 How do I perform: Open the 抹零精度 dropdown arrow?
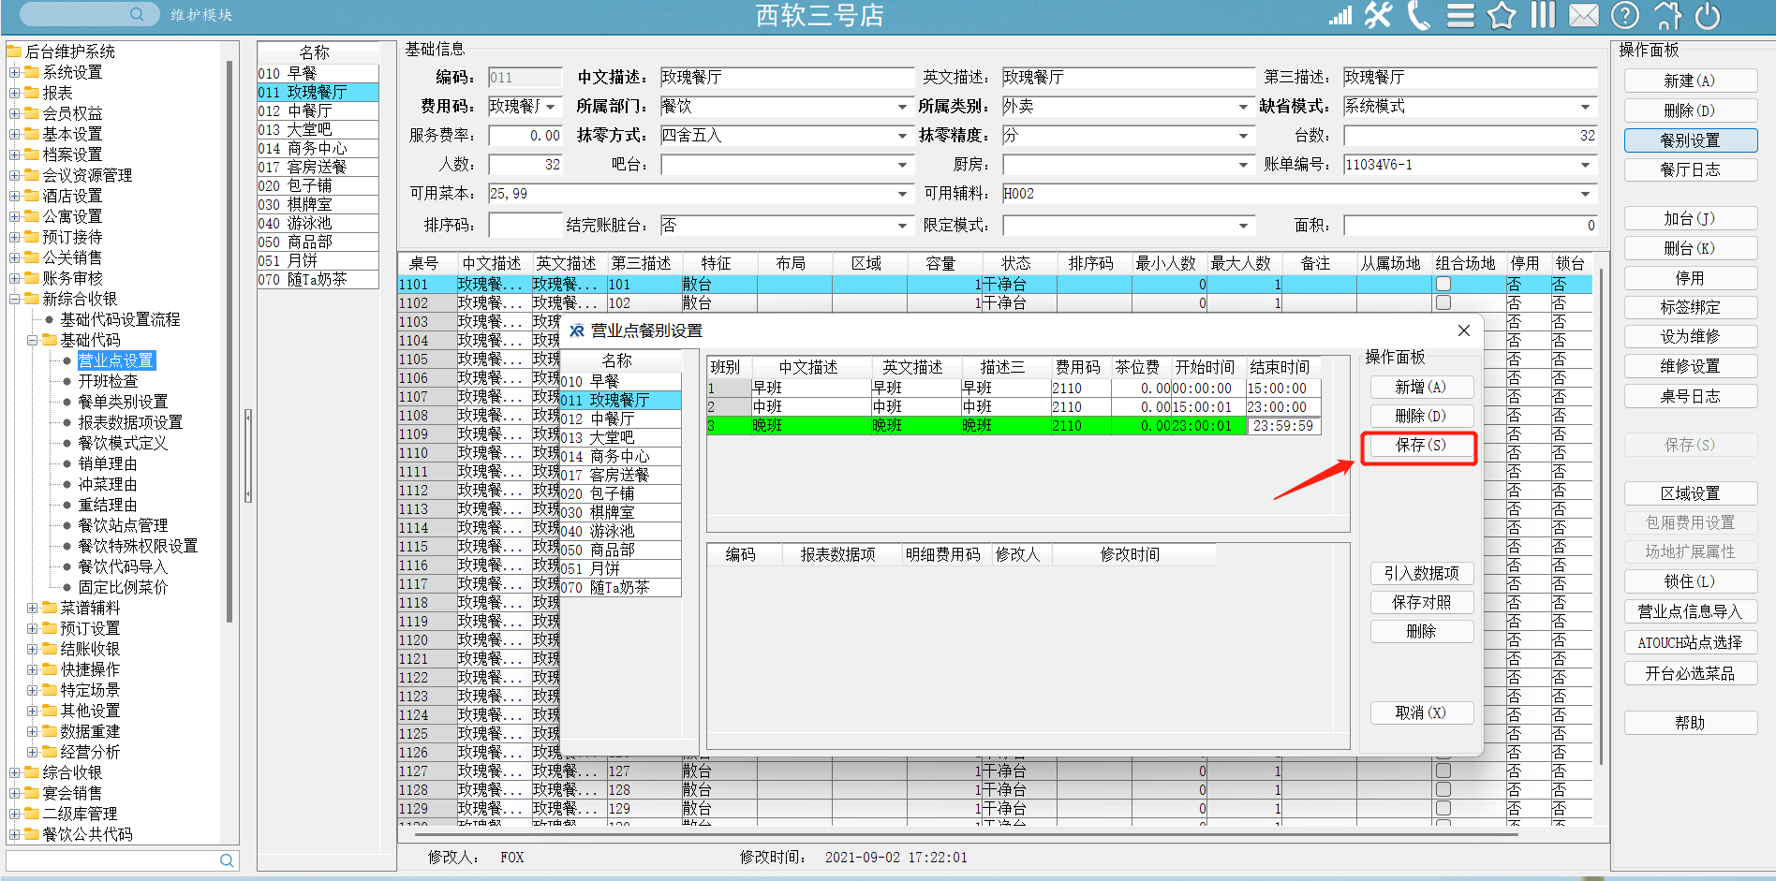point(1243,136)
